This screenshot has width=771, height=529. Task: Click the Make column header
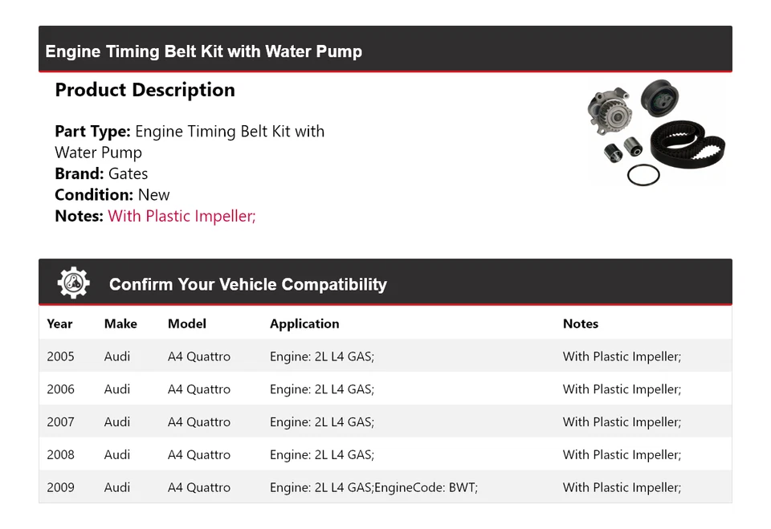(120, 324)
